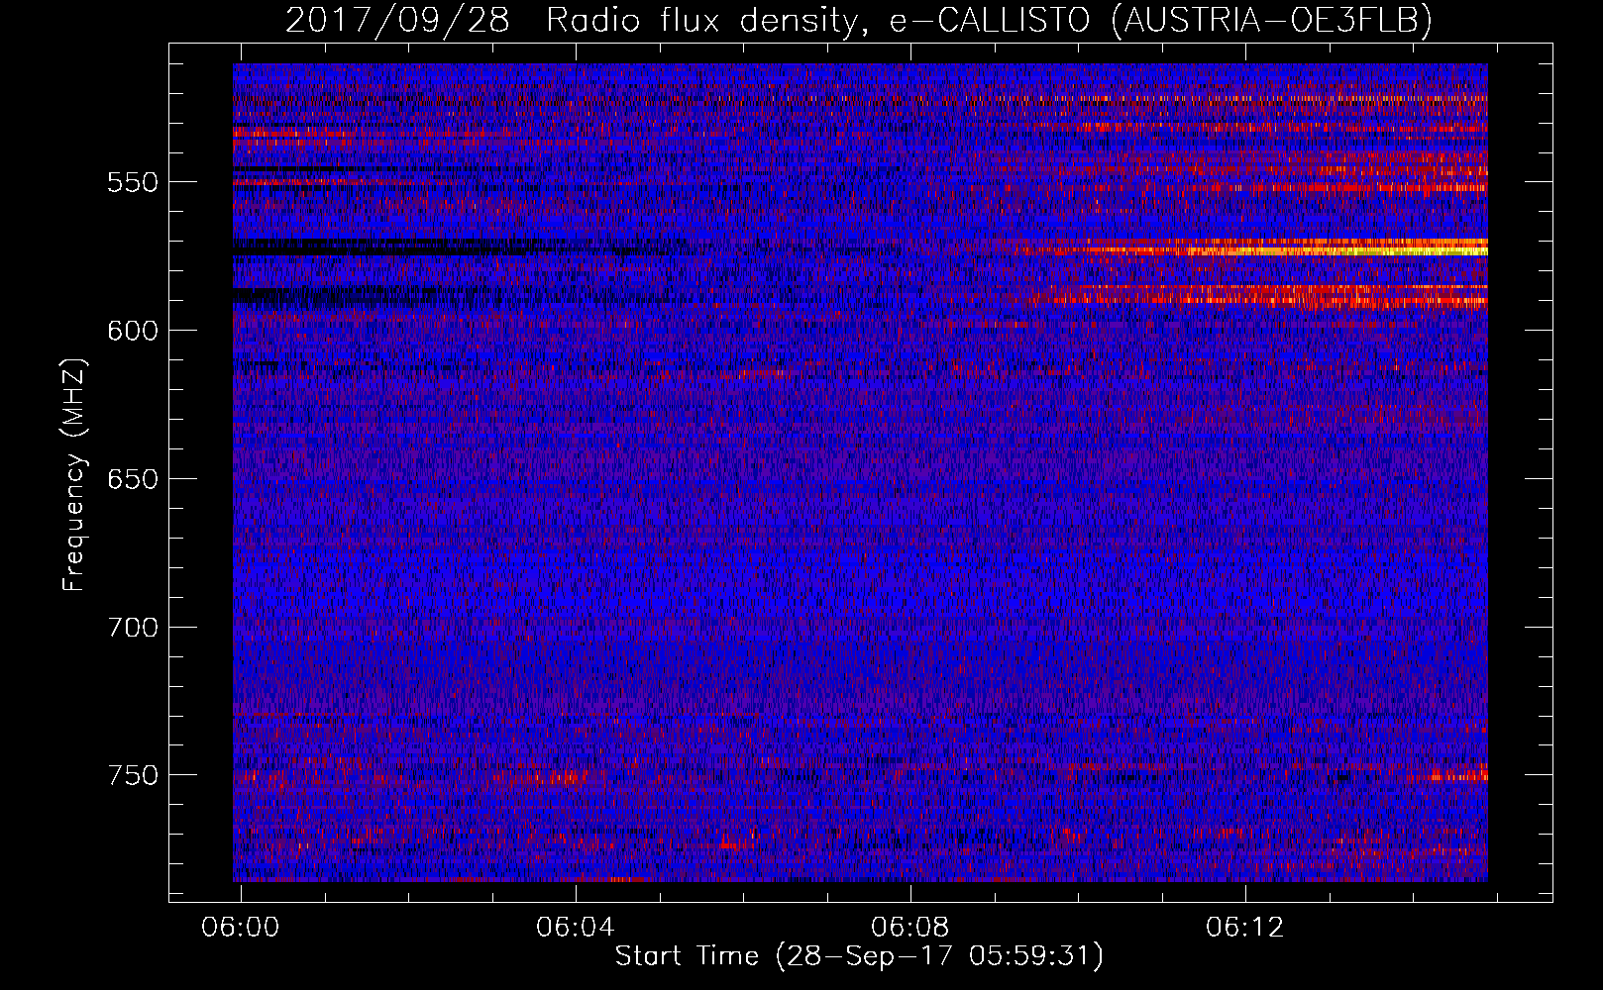Click the bright yellow emission band near 575 MHz
The height and width of the screenshot is (990, 1603).
(1337, 249)
